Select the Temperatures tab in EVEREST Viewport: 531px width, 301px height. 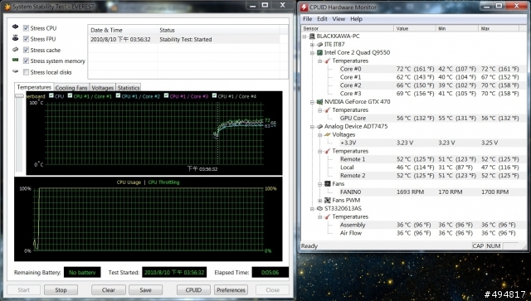pyautogui.click(x=34, y=87)
